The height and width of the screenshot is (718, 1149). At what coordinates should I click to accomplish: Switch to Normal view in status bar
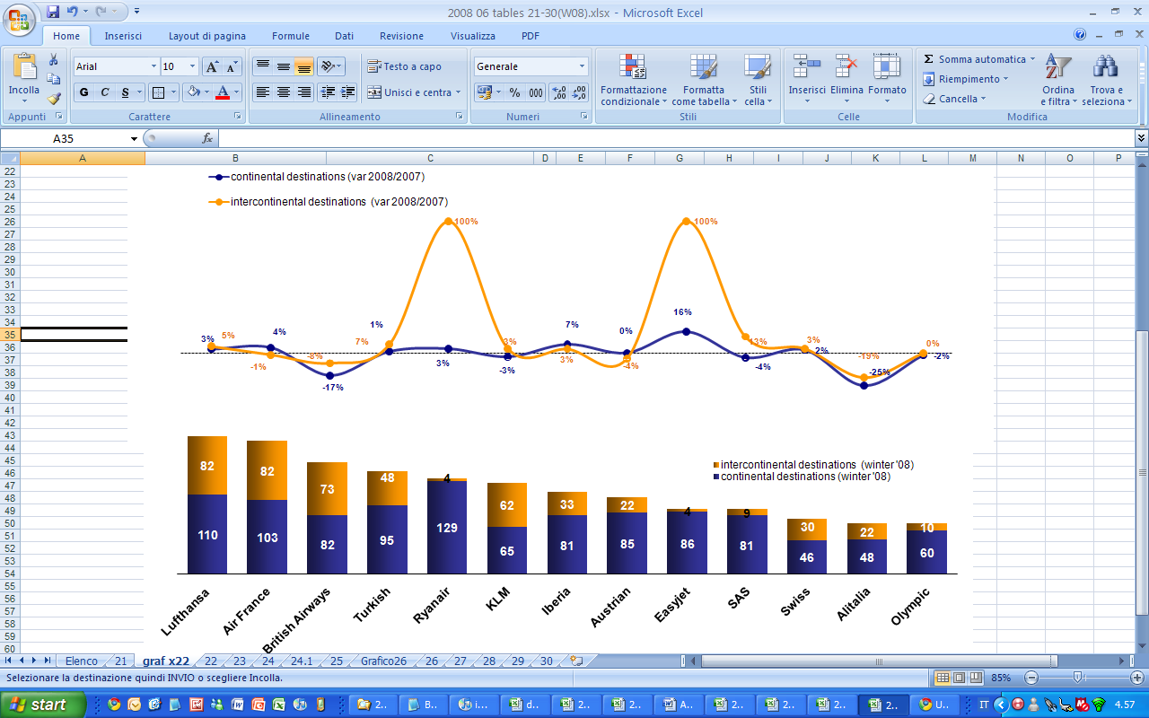pos(942,678)
